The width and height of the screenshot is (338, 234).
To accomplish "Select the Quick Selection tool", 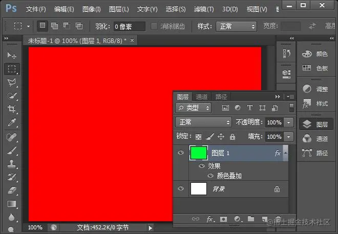I will pos(12,95).
